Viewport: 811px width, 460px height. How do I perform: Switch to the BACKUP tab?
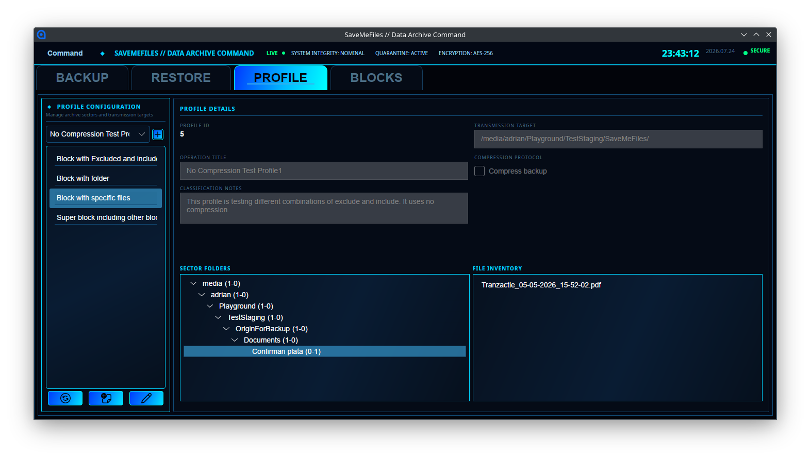pyautogui.click(x=82, y=78)
